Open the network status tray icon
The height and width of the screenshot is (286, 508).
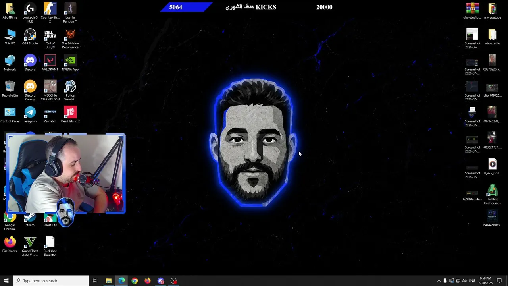click(458, 281)
